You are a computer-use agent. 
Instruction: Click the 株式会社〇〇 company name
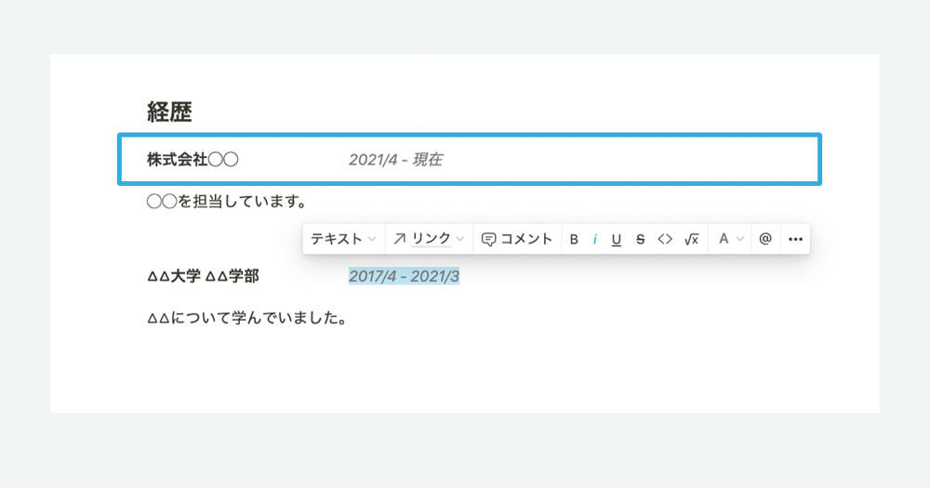(x=193, y=160)
